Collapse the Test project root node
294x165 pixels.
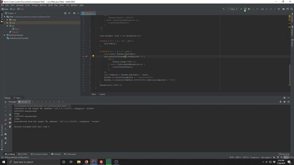5,16
